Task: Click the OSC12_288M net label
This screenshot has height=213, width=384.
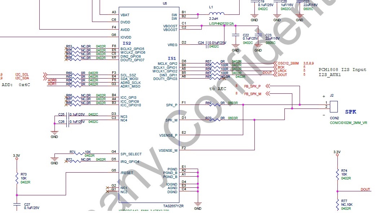Action: [288, 63]
